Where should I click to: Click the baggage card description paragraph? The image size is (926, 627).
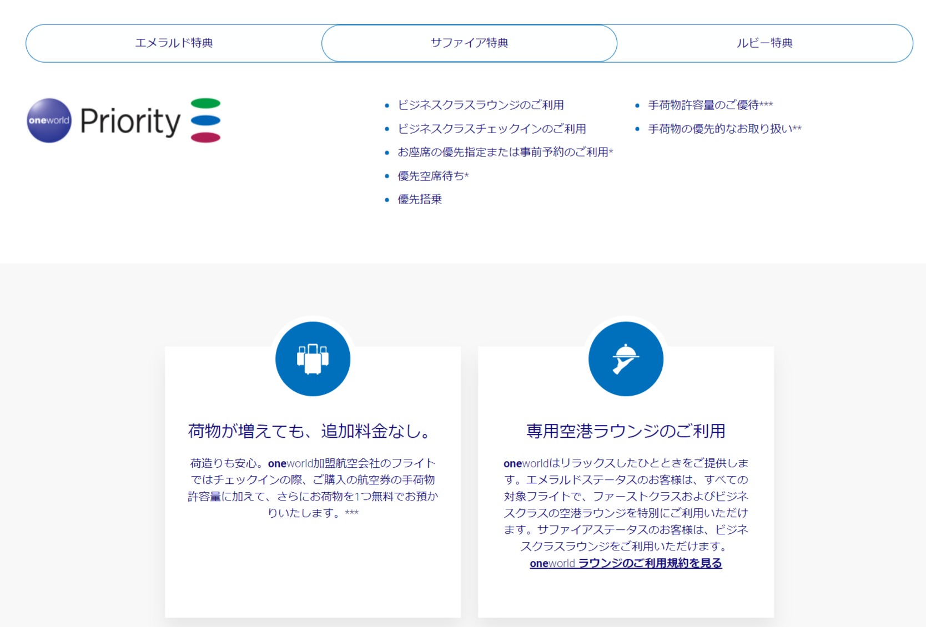pyautogui.click(x=313, y=488)
